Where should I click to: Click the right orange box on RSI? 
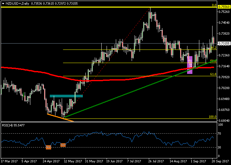point(63,145)
